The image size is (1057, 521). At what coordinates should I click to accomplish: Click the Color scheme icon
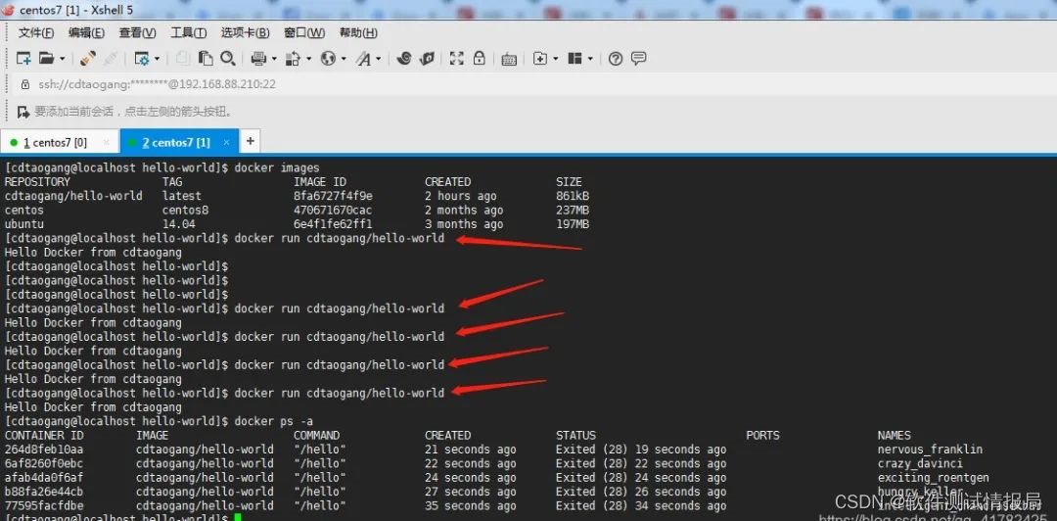point(293,59)
